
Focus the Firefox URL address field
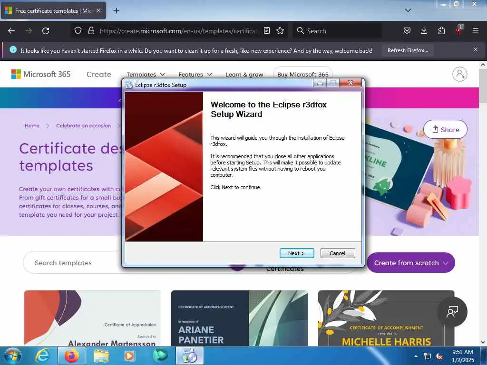pyautogui.click(x=179, y=31)
